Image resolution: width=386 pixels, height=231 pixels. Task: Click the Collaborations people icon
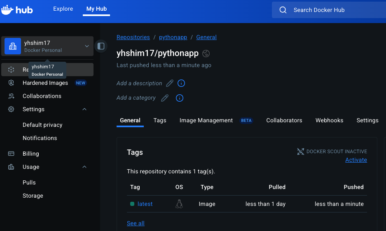(x=11, y=96)
